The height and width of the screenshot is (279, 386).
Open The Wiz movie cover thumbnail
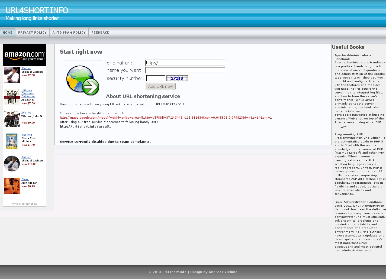point(12,141)
